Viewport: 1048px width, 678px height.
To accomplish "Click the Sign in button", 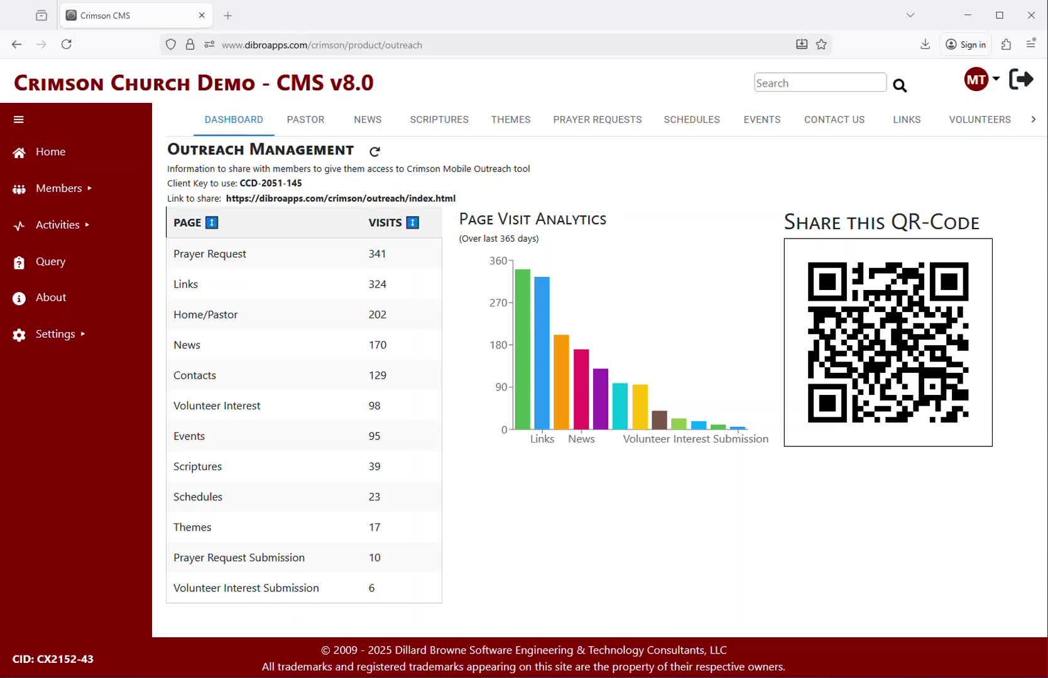I will click(966, 45).
